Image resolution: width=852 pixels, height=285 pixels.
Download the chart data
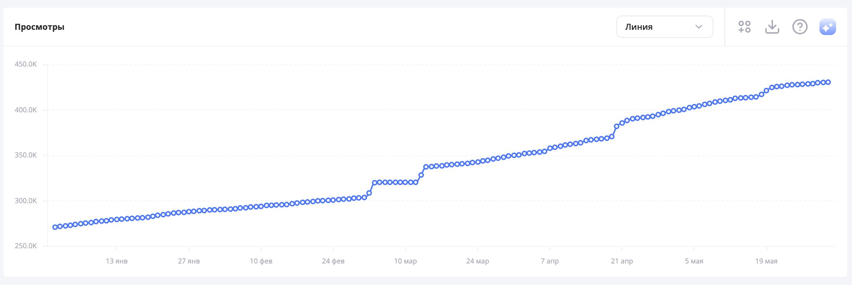click(x=772, y=27)
